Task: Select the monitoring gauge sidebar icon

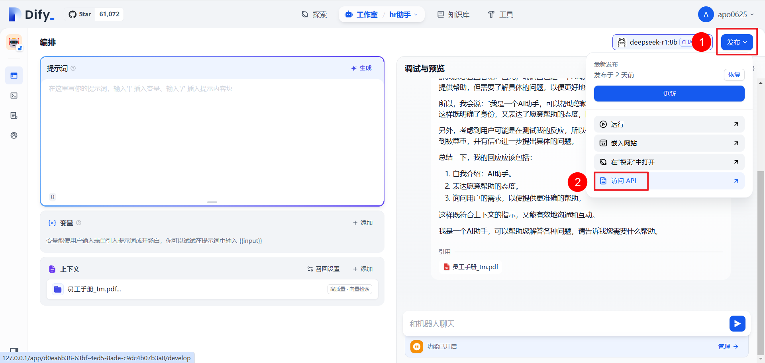Action: (14, 135)
